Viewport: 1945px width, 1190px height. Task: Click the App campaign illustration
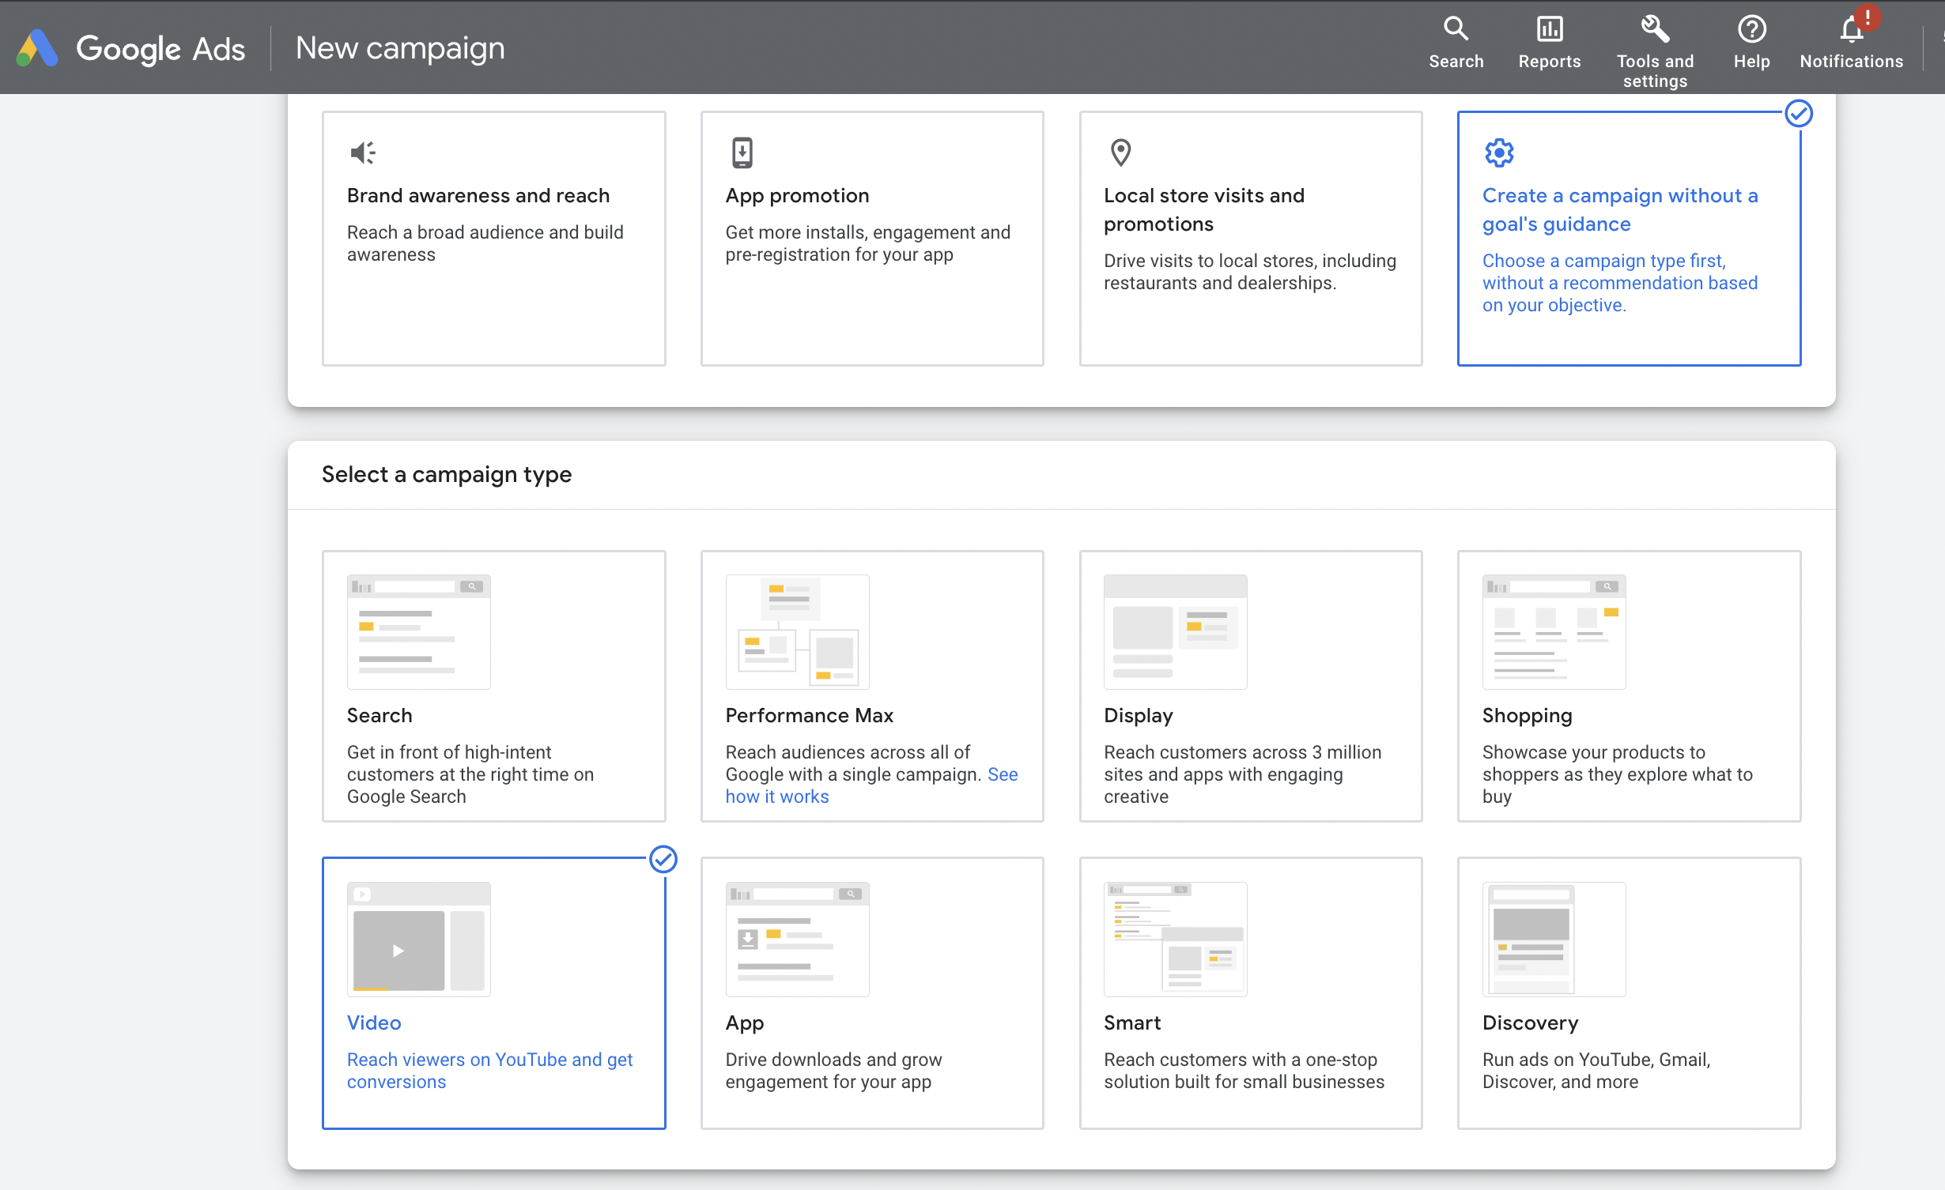click(797, 940)
